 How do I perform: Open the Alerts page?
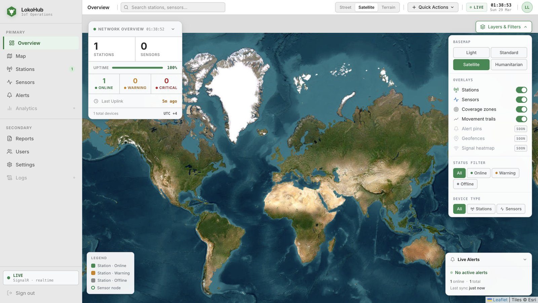[x=41, y=95]
